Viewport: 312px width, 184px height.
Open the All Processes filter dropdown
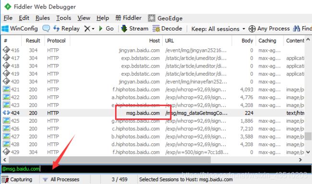[x=61, y=179]
